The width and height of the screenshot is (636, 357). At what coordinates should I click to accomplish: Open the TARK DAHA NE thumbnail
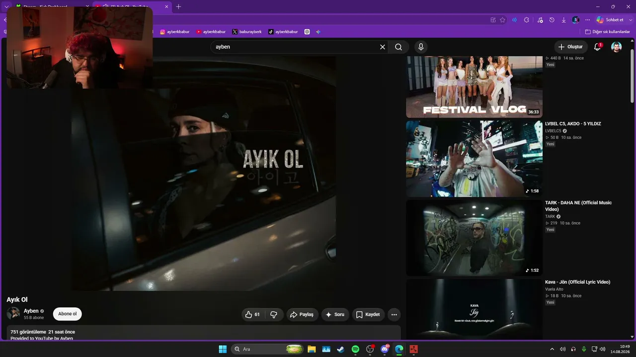coord(474,238)
